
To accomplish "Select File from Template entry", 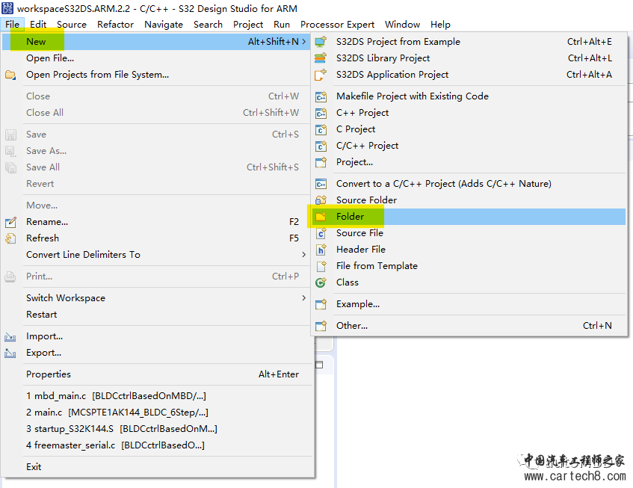I will pos(469,266).
